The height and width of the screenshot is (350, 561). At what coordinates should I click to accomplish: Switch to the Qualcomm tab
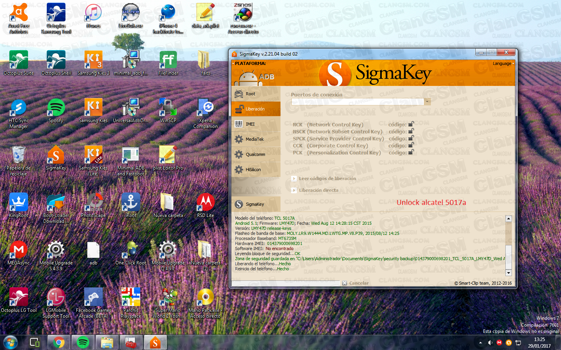pos(256,154)
